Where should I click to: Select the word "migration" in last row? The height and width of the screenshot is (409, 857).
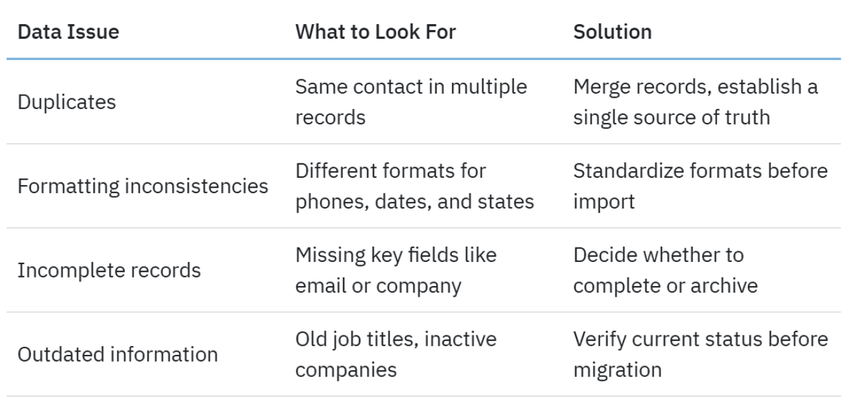[x=617, y=370]
